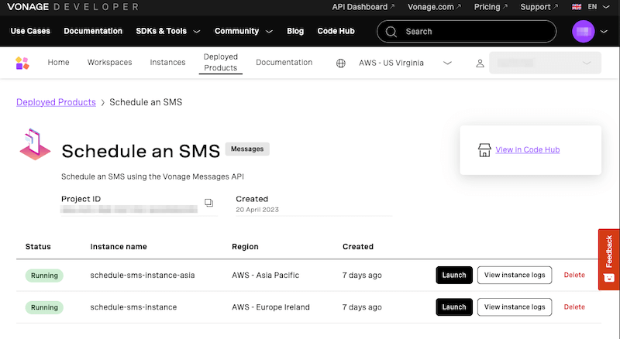Switch to the Instances tab

coord(167,63)
